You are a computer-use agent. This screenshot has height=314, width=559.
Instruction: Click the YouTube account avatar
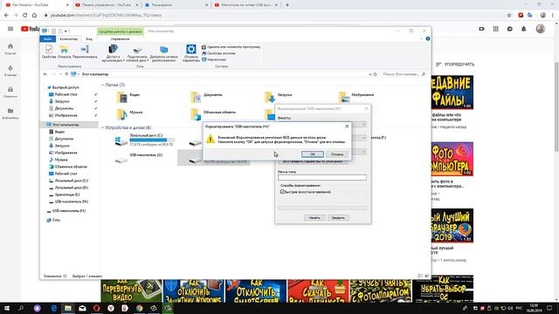click(541, 29)
